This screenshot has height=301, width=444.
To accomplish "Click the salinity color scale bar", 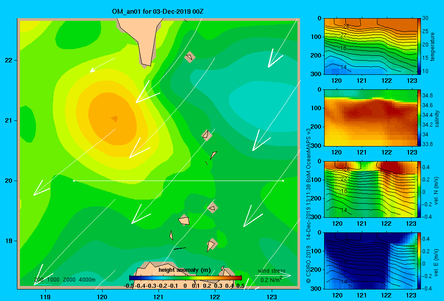I will (x=419, y=118).
